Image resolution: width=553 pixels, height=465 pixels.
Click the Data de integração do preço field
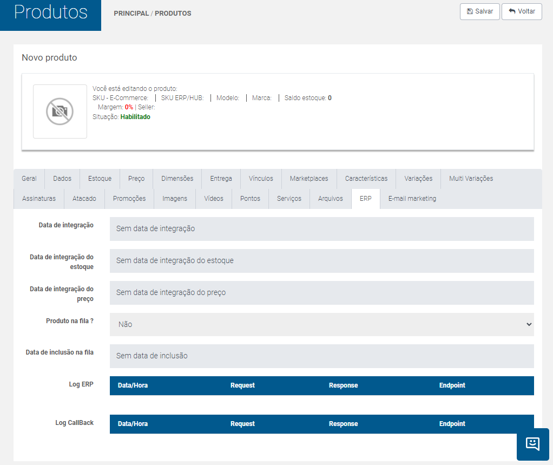click(x=321, y=293)
